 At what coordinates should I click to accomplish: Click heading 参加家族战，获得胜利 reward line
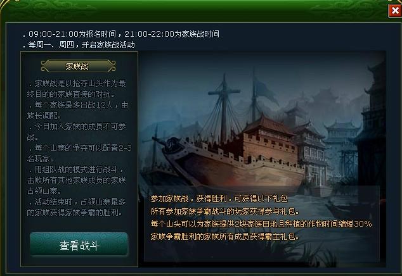pos(219,199)
